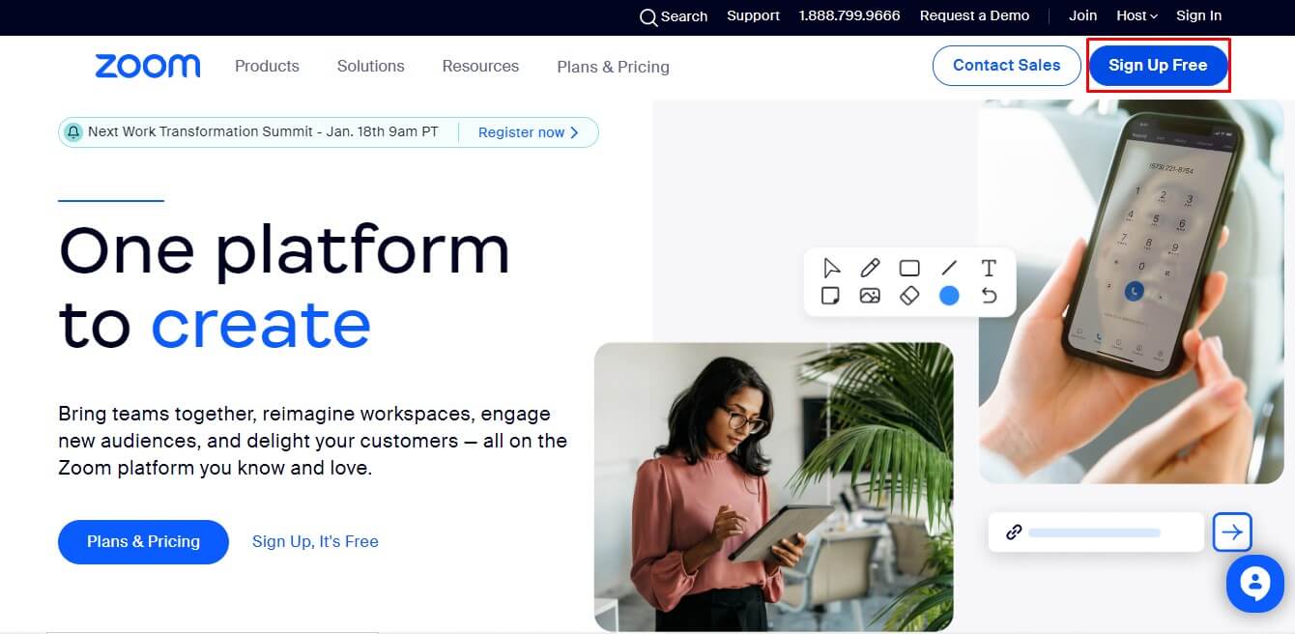
Task: Click the Support link
Action: click(x=753, y=15)
